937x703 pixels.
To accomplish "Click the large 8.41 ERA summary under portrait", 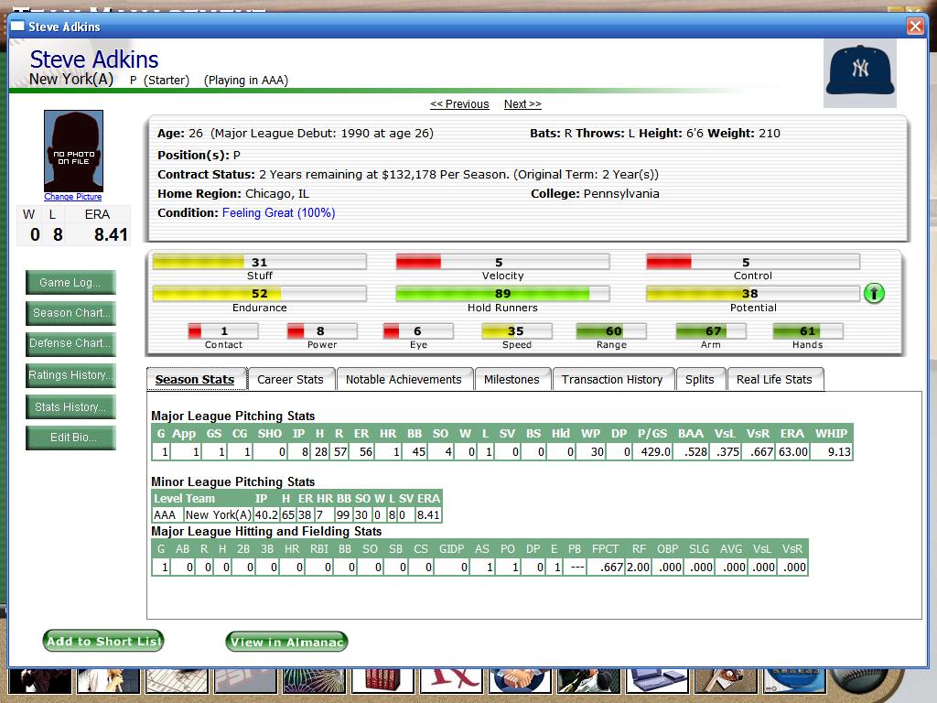I will (111, 234).
